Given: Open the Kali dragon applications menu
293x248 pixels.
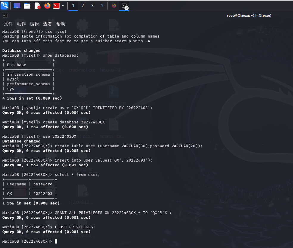Looking at the screenshot, I should pos(4,5).
